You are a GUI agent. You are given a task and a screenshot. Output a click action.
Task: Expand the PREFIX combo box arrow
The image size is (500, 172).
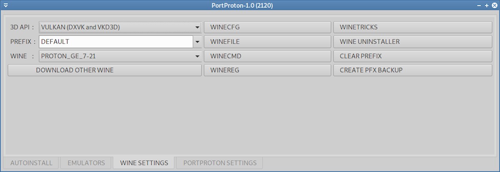pos(197,42)
